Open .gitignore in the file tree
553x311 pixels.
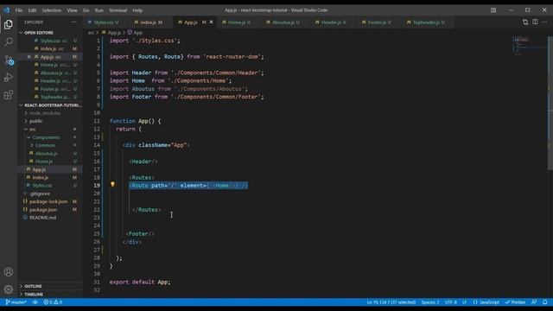pyautogui.click(x=50, y=194)
